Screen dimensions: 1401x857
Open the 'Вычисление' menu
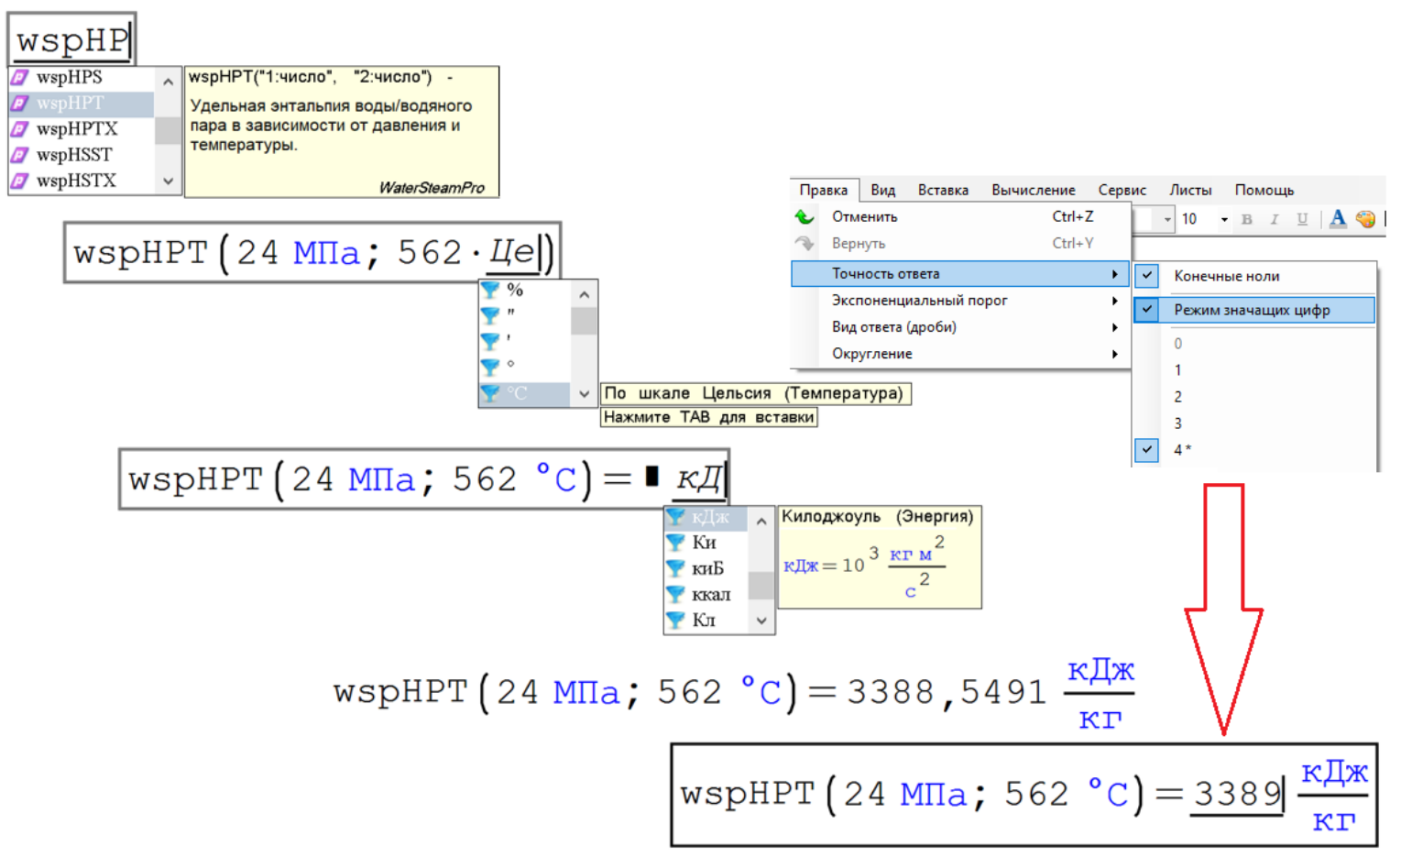(x=1033, y=190)
